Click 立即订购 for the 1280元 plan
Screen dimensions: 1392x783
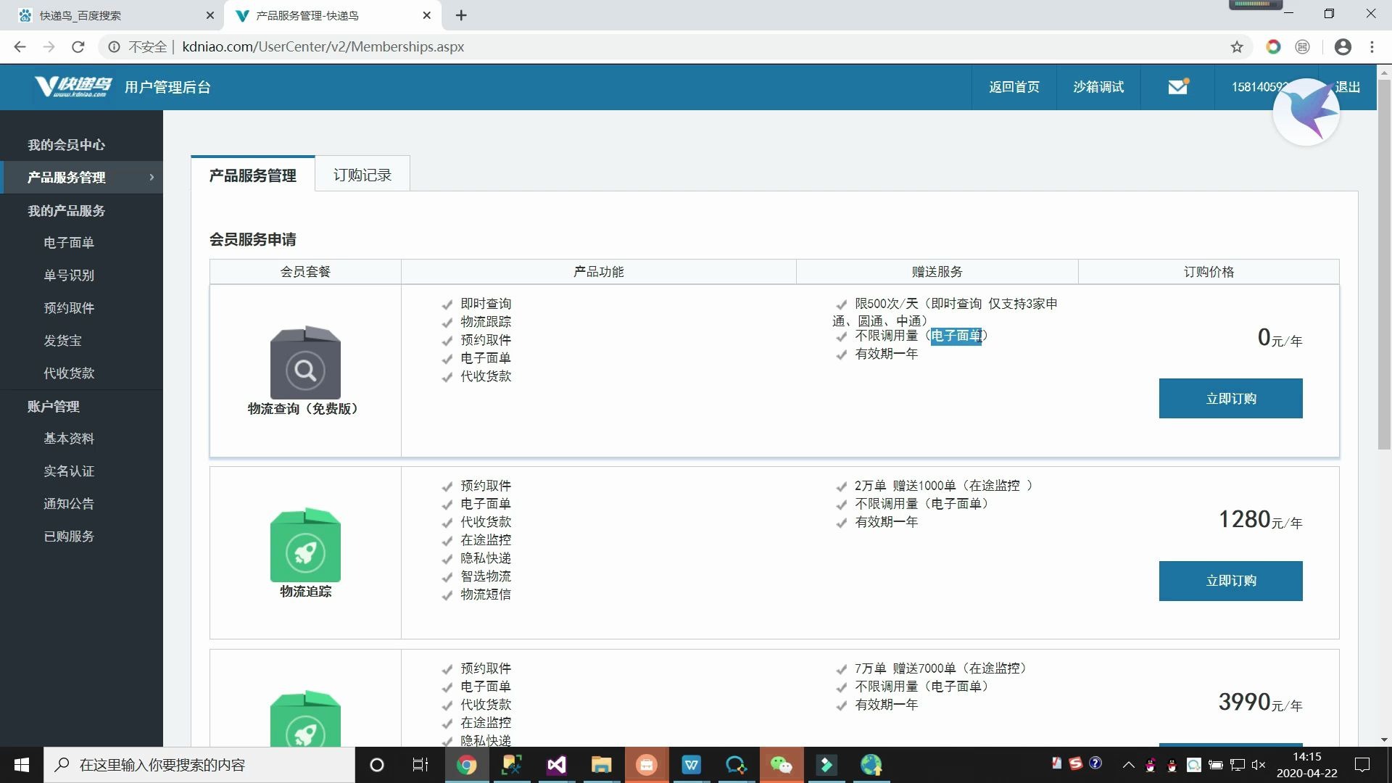tap(1230, 581)
